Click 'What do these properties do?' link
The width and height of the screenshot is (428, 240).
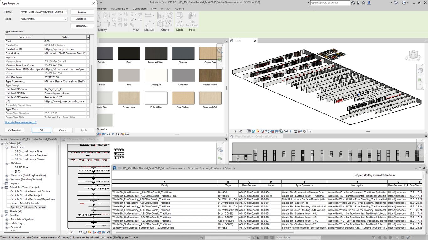(20, 122)
